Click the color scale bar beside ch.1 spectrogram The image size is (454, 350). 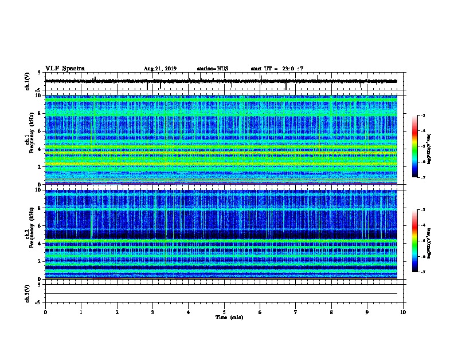click(x=414, y=146)
